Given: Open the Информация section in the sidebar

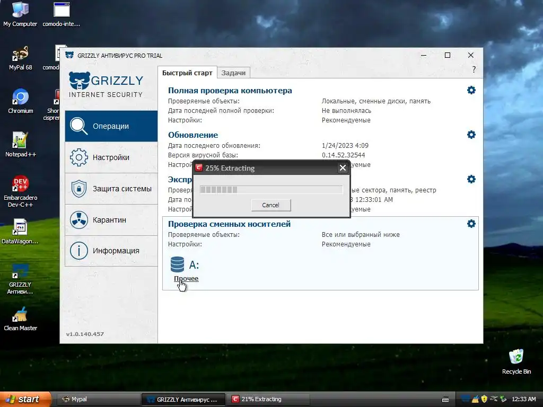Looking at the screenshot, I should tap(111, 251).
